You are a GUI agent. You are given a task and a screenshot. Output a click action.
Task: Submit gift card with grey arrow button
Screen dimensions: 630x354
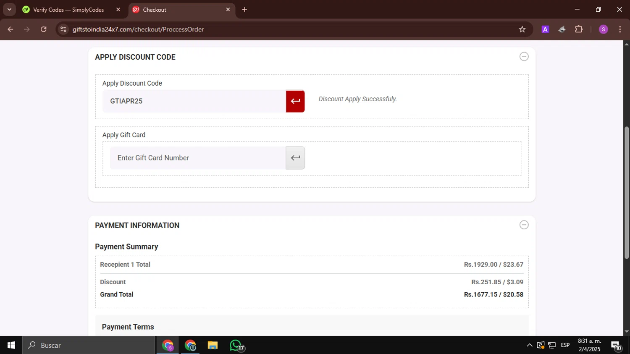coord(295,158)
